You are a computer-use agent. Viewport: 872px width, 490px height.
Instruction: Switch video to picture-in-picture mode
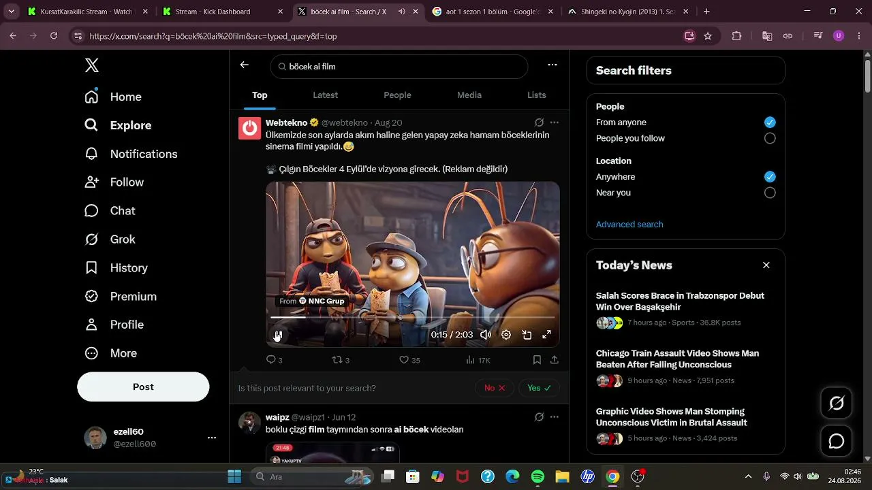[527, 335]
